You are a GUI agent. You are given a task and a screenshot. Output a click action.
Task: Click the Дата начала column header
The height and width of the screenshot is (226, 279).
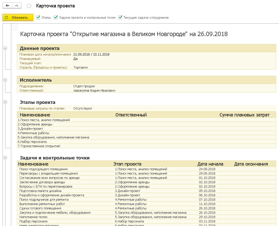pos(210,164)
